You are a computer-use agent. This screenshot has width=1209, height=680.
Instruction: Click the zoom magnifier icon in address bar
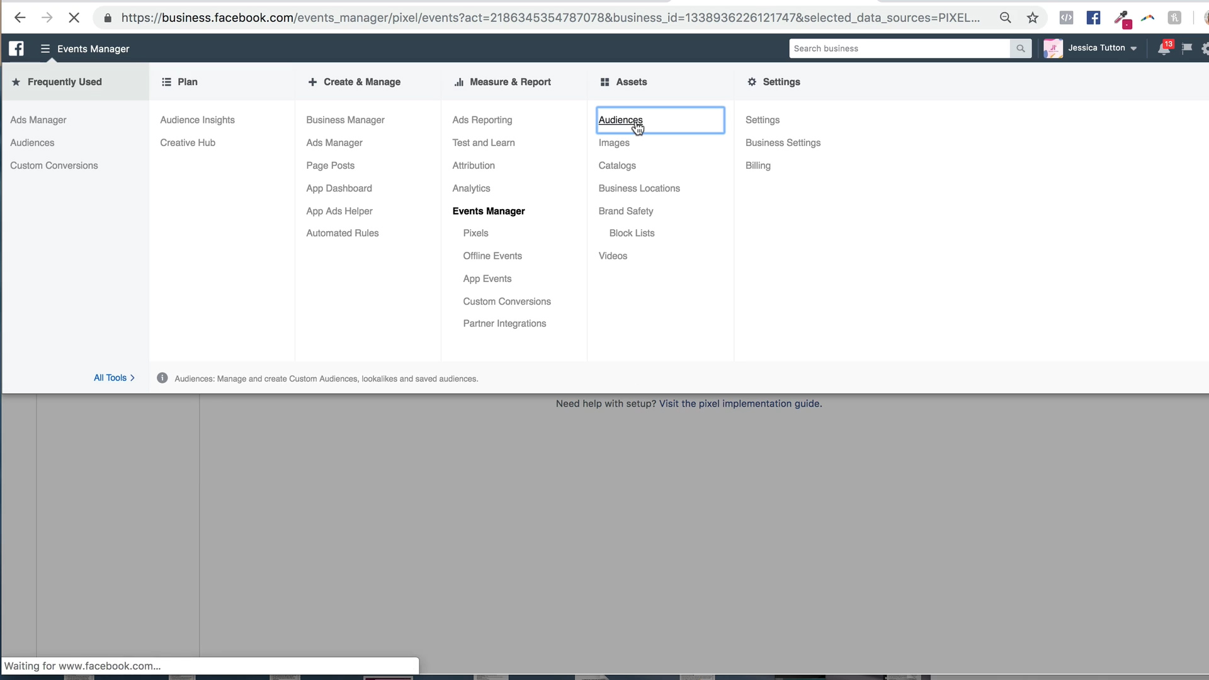[x=1006, y=18]
